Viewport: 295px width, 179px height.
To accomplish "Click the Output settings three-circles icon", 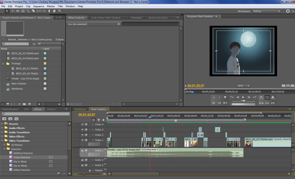I will pos(273,97).
